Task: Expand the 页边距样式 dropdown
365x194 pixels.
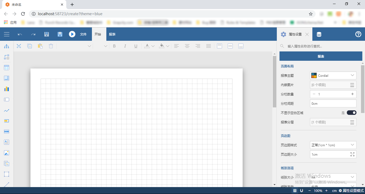Action: [x=333, y=145]
